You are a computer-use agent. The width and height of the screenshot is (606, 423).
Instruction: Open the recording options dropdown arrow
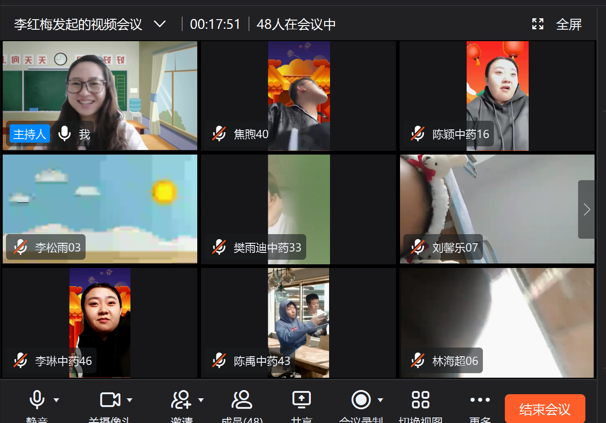coord(380,400)
